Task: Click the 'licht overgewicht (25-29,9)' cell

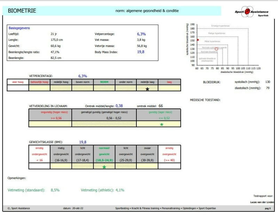Action: (x=126, y=154)
